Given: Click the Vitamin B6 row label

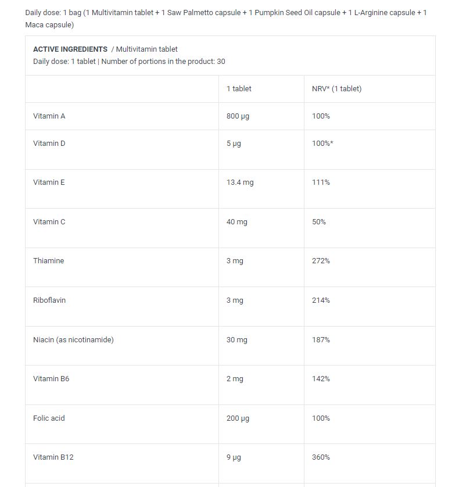Looking at the screenshot, I should pyautogui.click(x=51, y=379).
